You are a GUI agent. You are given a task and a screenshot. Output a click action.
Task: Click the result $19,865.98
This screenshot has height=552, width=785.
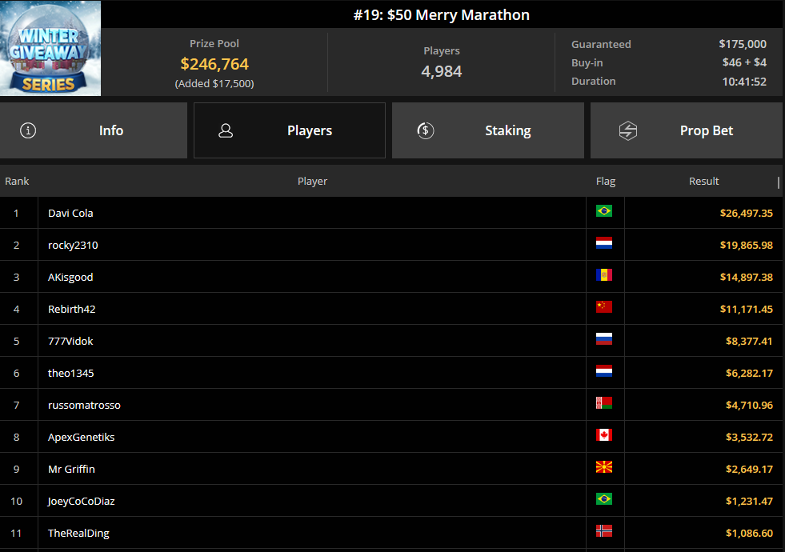coord(746,246)
